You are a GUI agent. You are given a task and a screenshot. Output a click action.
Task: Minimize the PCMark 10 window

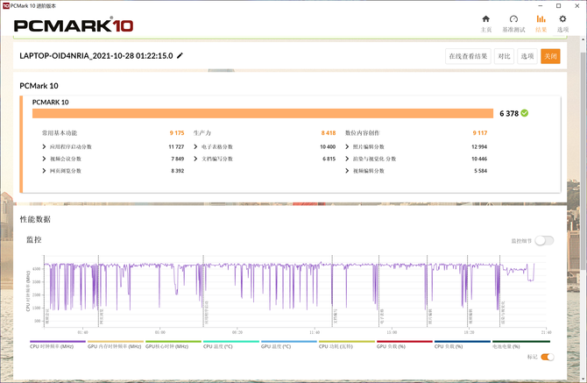pos(541,5)
